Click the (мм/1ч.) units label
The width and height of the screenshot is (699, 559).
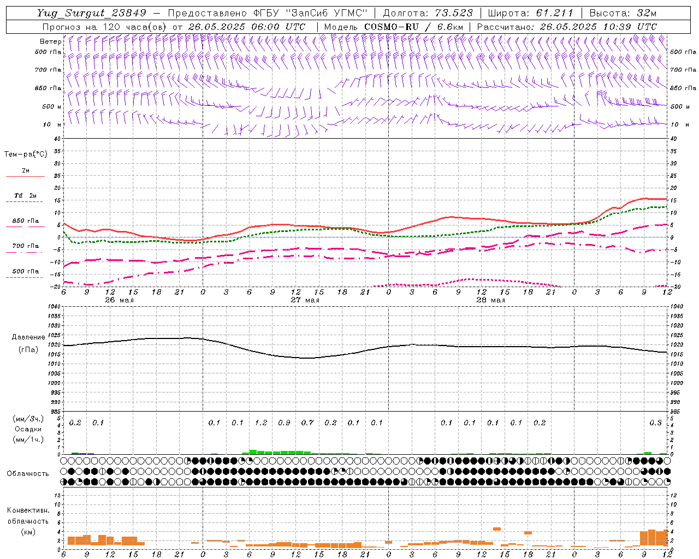coord(28,439)
